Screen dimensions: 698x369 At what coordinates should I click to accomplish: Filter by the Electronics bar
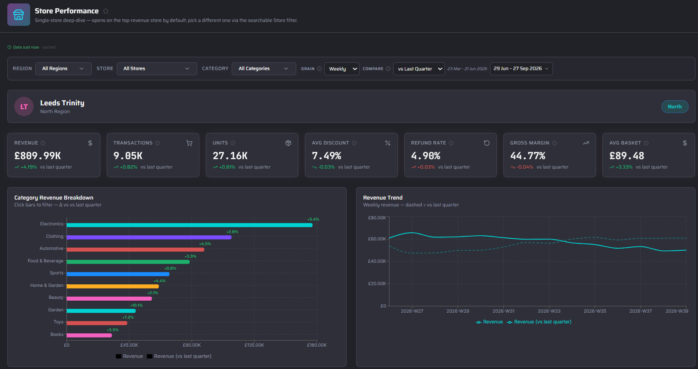(189, 225)
